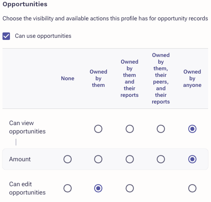Select Owned by anyone for Amount
Viewport: 211px width, 202px height.
[192, 159]
